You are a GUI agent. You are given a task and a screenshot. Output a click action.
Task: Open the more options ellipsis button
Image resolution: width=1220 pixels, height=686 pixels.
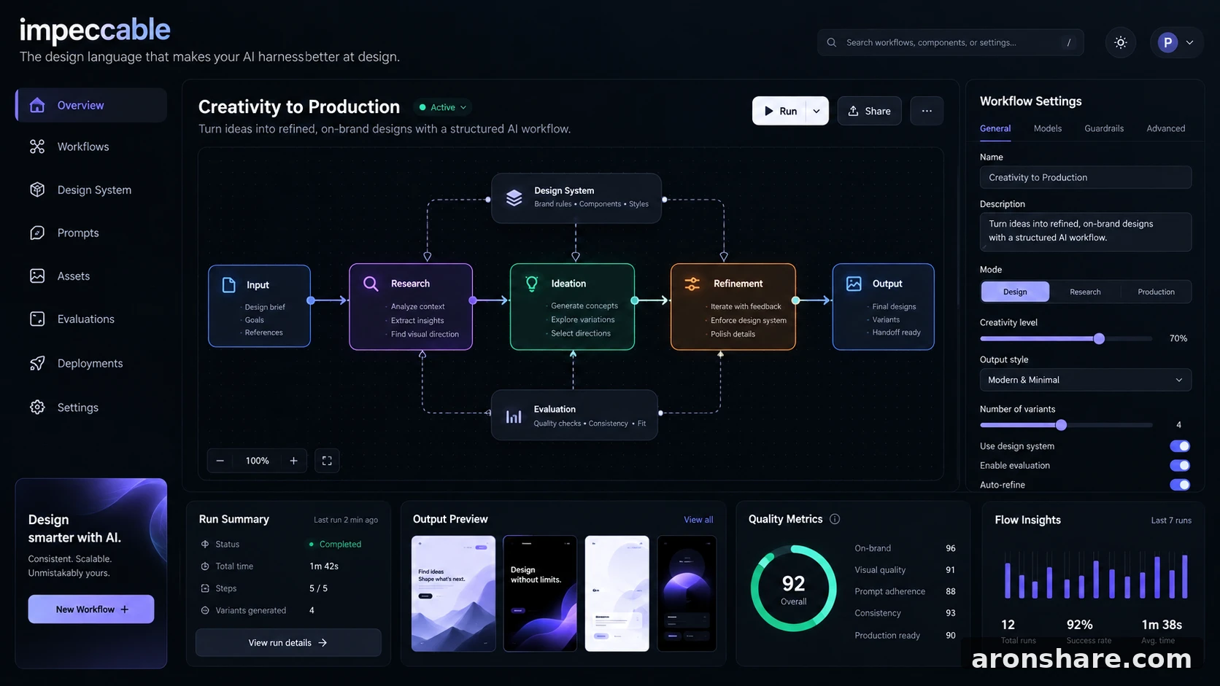pyautogui.click(x=927, y=111)
